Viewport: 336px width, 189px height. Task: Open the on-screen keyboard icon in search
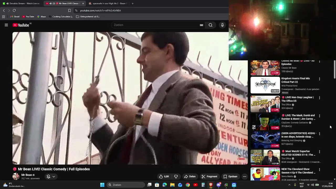pyautogui.click(x=201, y=25)
